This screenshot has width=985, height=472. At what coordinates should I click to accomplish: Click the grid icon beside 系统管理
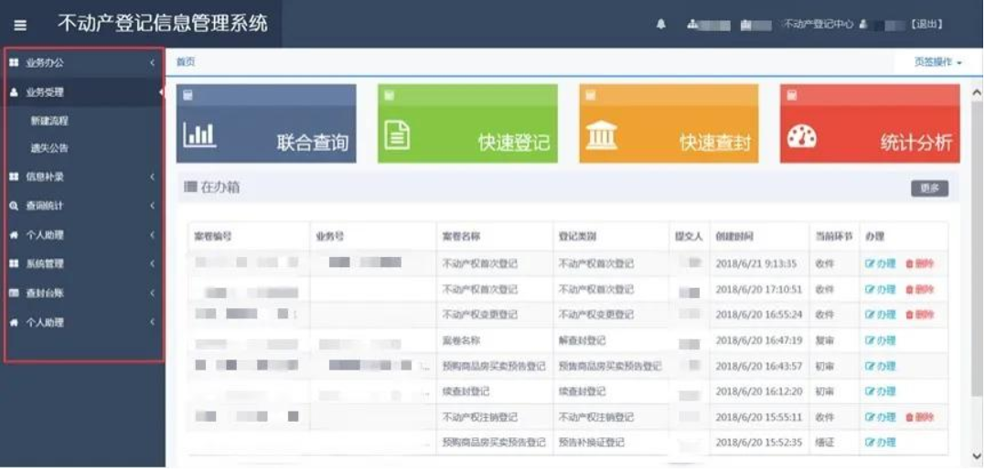point(14,264)
